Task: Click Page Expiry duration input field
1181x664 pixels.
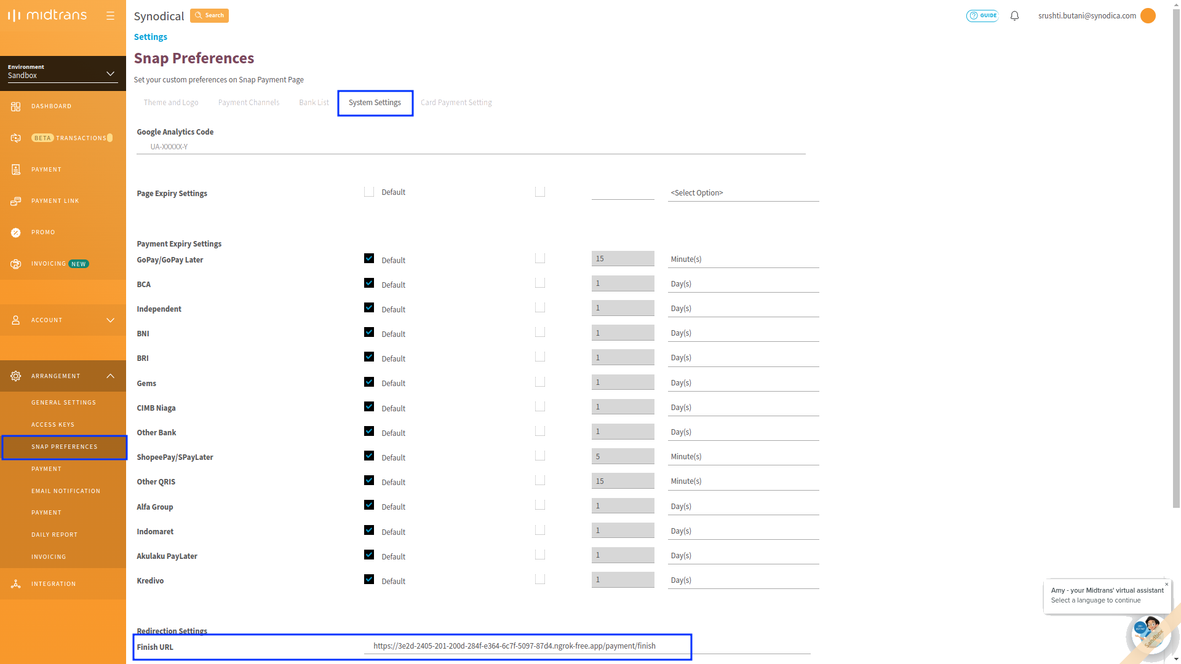Action: point(623,192)
